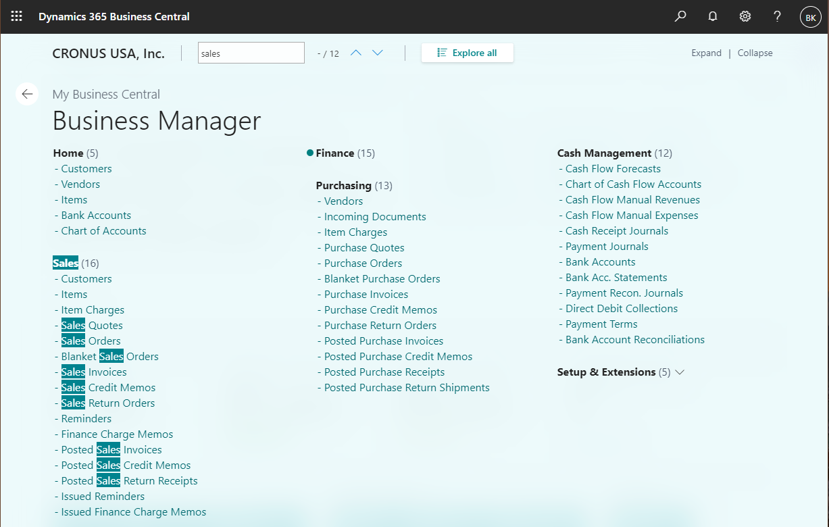Open Bank Account Reconciliations link
This screenshot has height=527, width=829.
point(635,340)
